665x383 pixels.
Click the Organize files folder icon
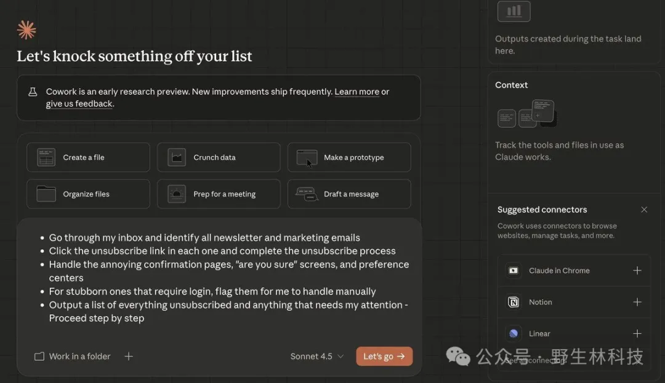46,194
